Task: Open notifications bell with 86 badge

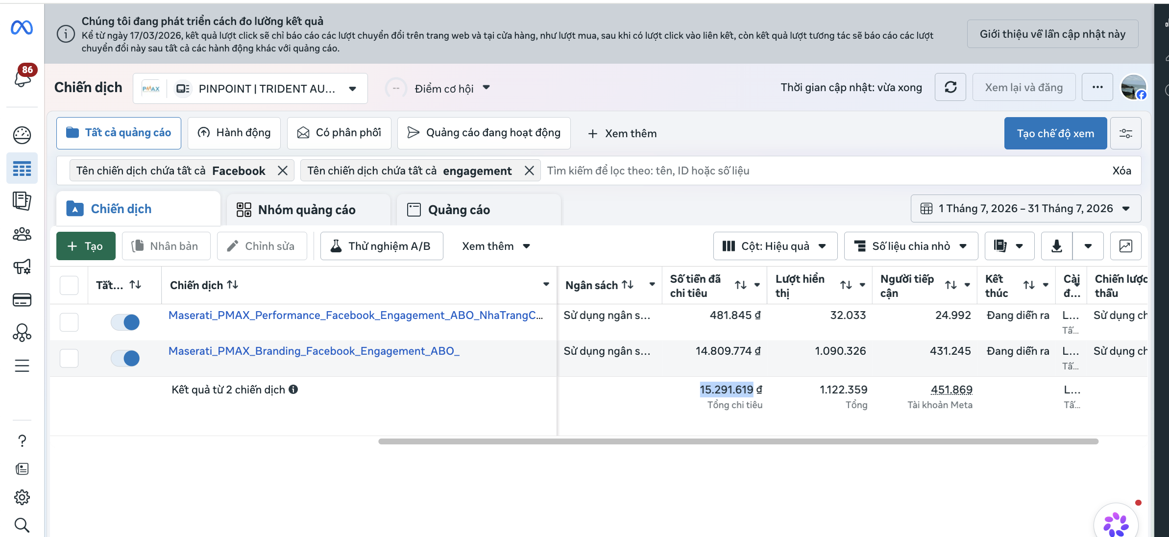Action: click(x=23, y=77)
